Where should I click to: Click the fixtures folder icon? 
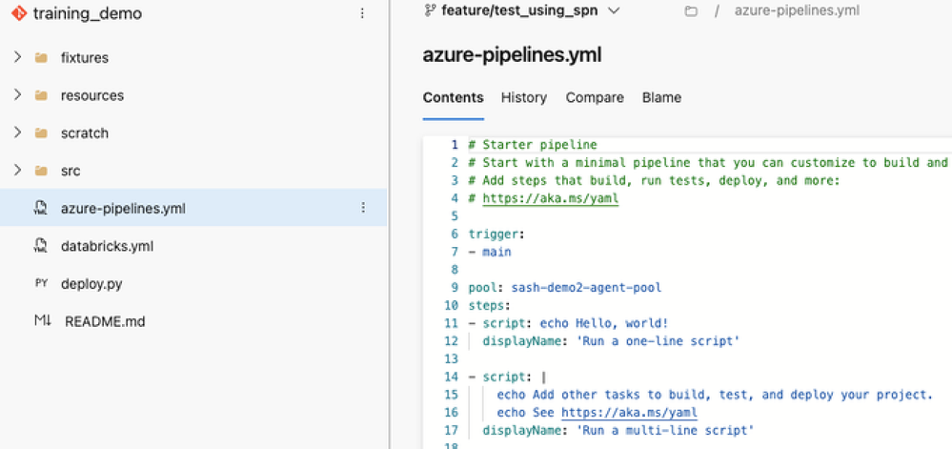pyautogui.click(x=41, y=58)
